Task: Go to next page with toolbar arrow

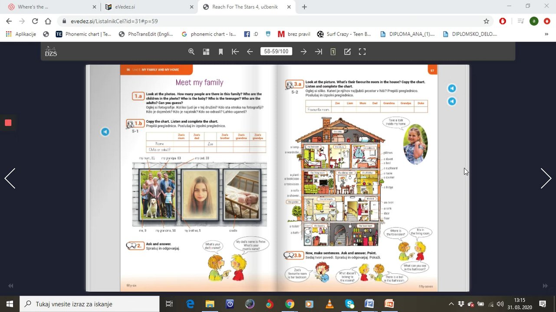Action: coord(304,52)
